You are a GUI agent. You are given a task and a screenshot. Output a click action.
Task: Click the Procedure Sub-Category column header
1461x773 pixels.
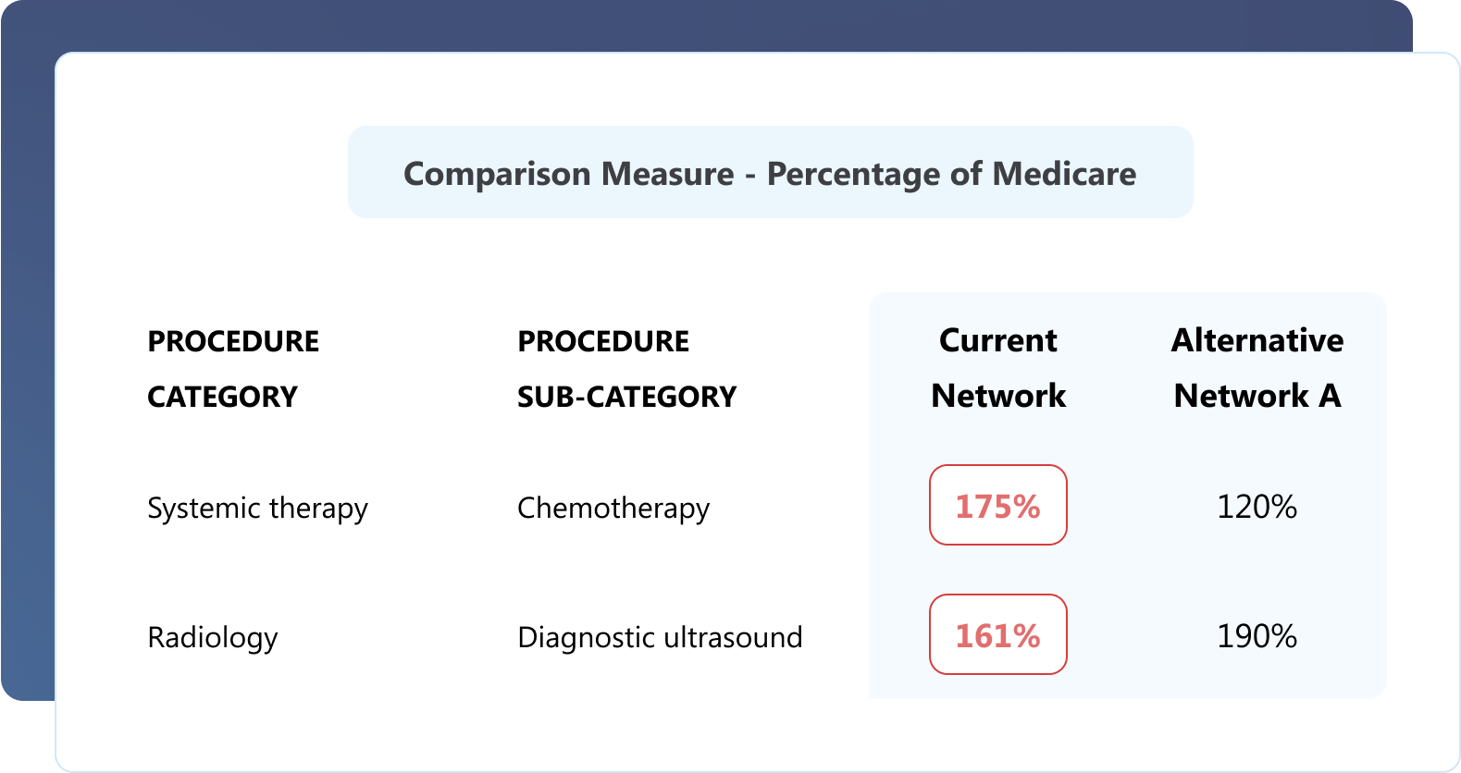tap(626, 368)
